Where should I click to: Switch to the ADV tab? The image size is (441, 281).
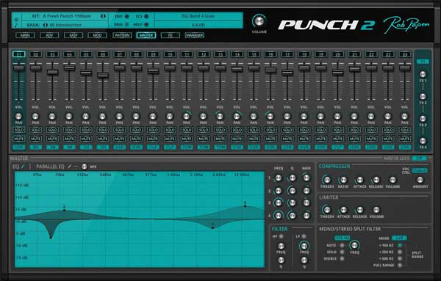(49, 35)
